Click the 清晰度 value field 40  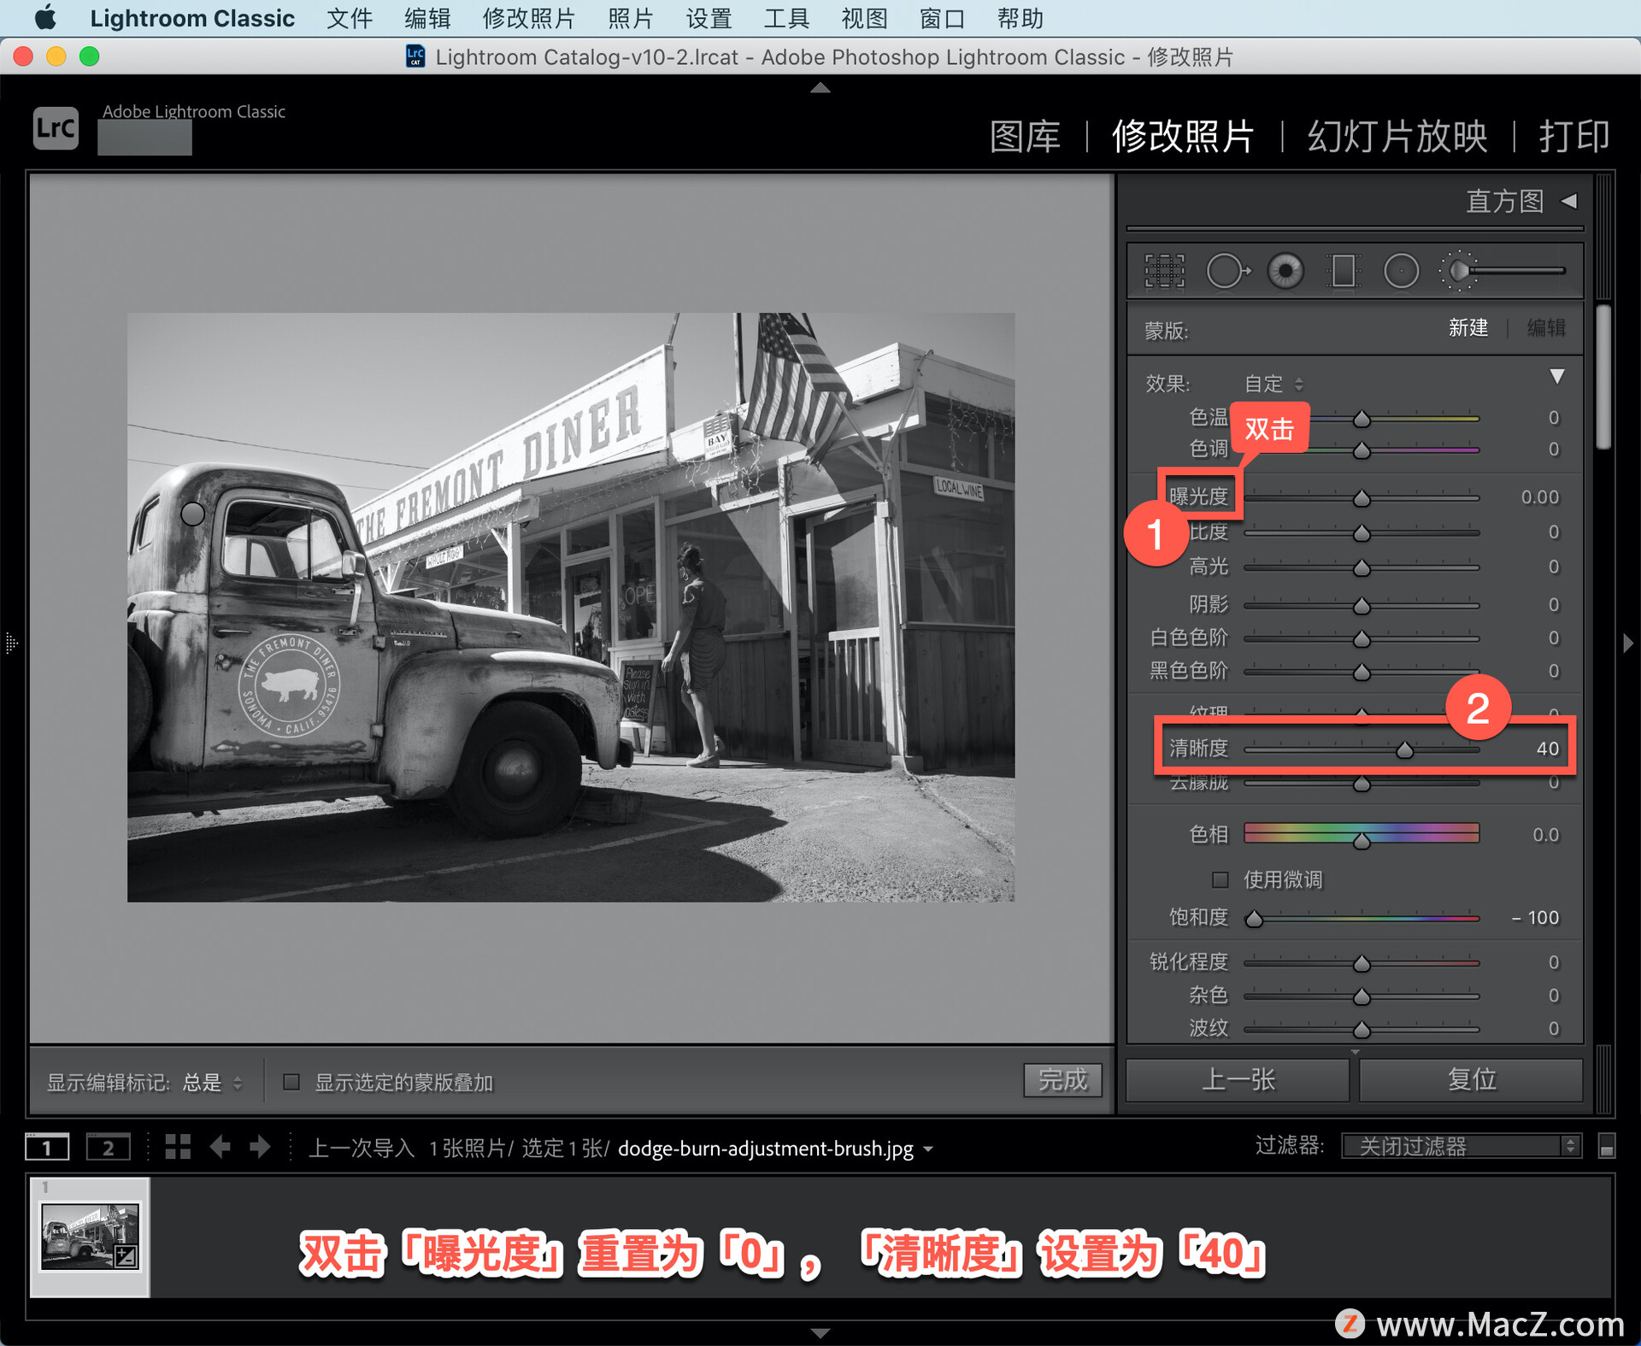tap(1547, 749)
